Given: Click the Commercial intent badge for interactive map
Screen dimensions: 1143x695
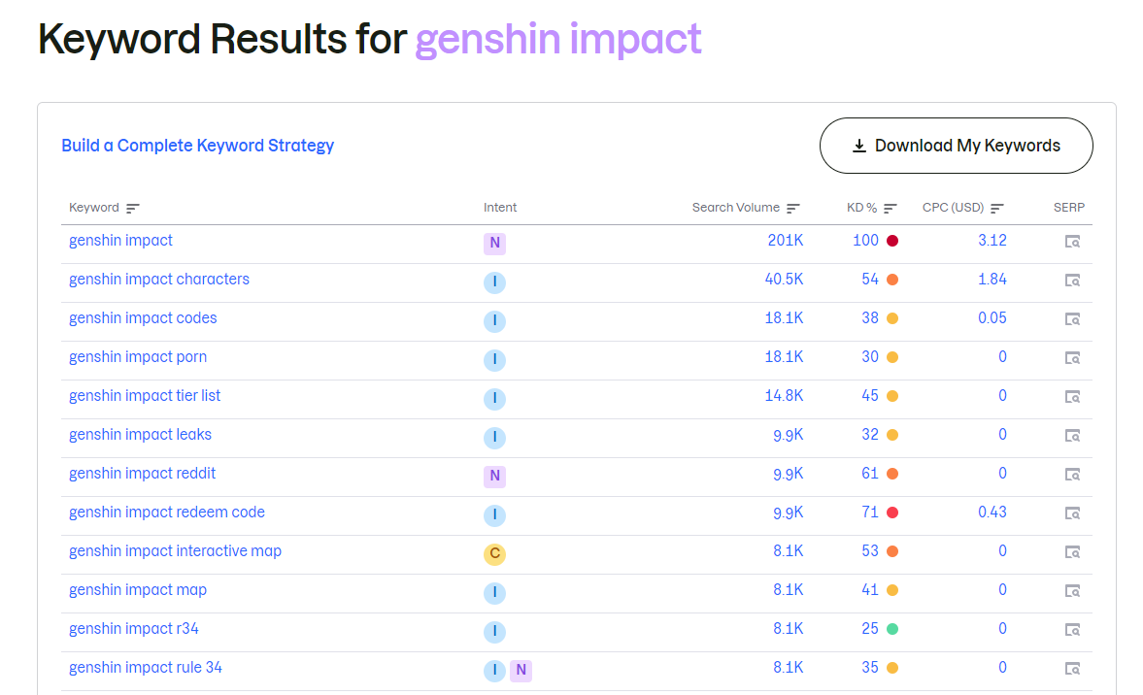Looking at the screenshot, I should (494, 554).
